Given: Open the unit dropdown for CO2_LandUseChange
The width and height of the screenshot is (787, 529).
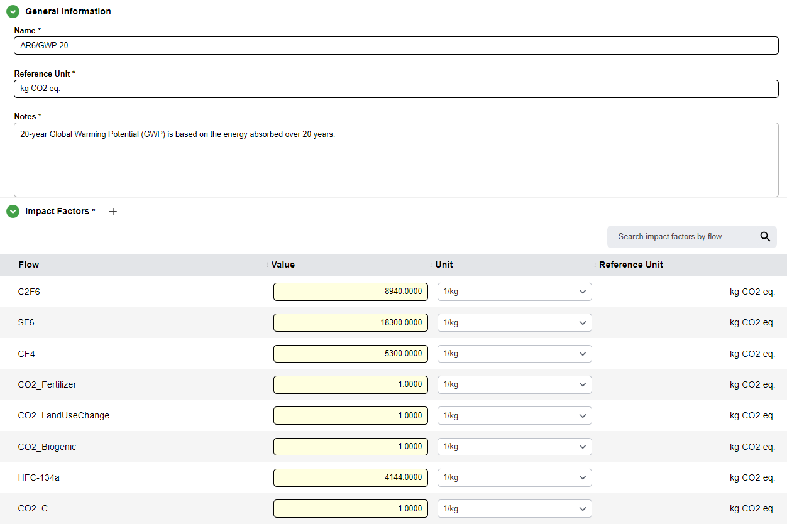Looking at the screenshot, I should [515, 415].
